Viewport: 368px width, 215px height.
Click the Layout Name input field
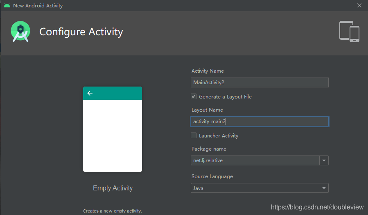coord(260,121)
